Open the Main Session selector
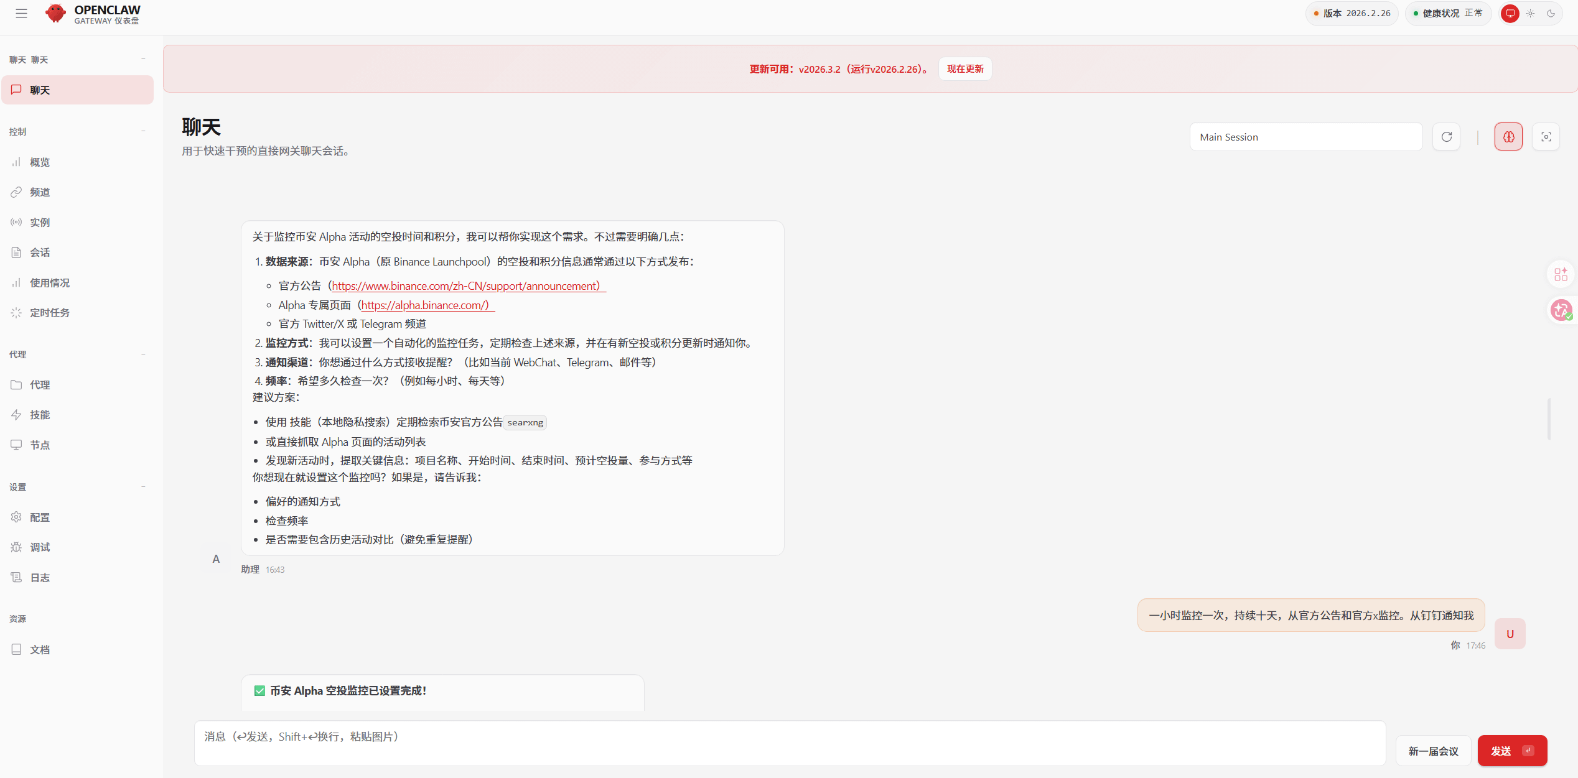The width and height of the screenshot is (1578, 778). [x=1305, y=137]
